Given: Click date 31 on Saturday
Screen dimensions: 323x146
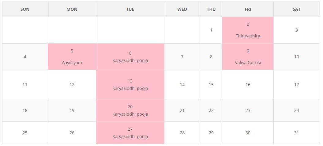Looking at the screenshot, I should pos(296,133).
